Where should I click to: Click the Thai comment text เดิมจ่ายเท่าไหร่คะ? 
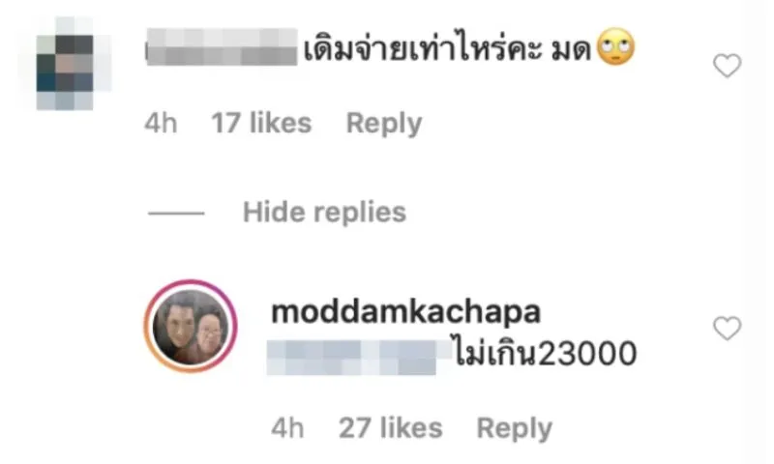[x=423, y=46]
